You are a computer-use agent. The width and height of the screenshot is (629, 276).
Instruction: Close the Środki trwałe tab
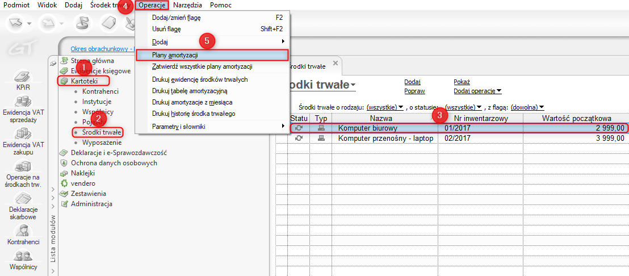pos(336,64)
